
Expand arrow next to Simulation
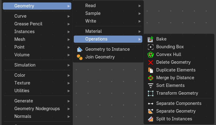[68, 65]
